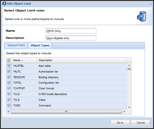
Task: Uncheck the *ALRTBL checkbox
Action: pos(9,66)
